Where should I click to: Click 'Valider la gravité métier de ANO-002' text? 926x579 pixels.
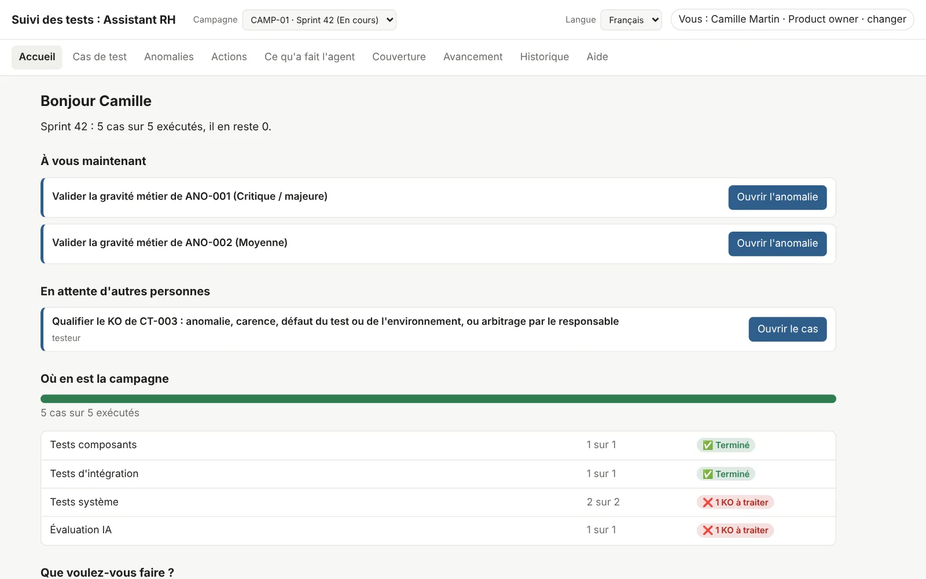point(170,243)
